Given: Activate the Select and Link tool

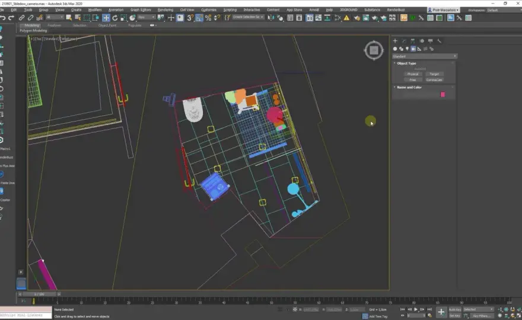Looking at the screenshot, I should 21,18.
